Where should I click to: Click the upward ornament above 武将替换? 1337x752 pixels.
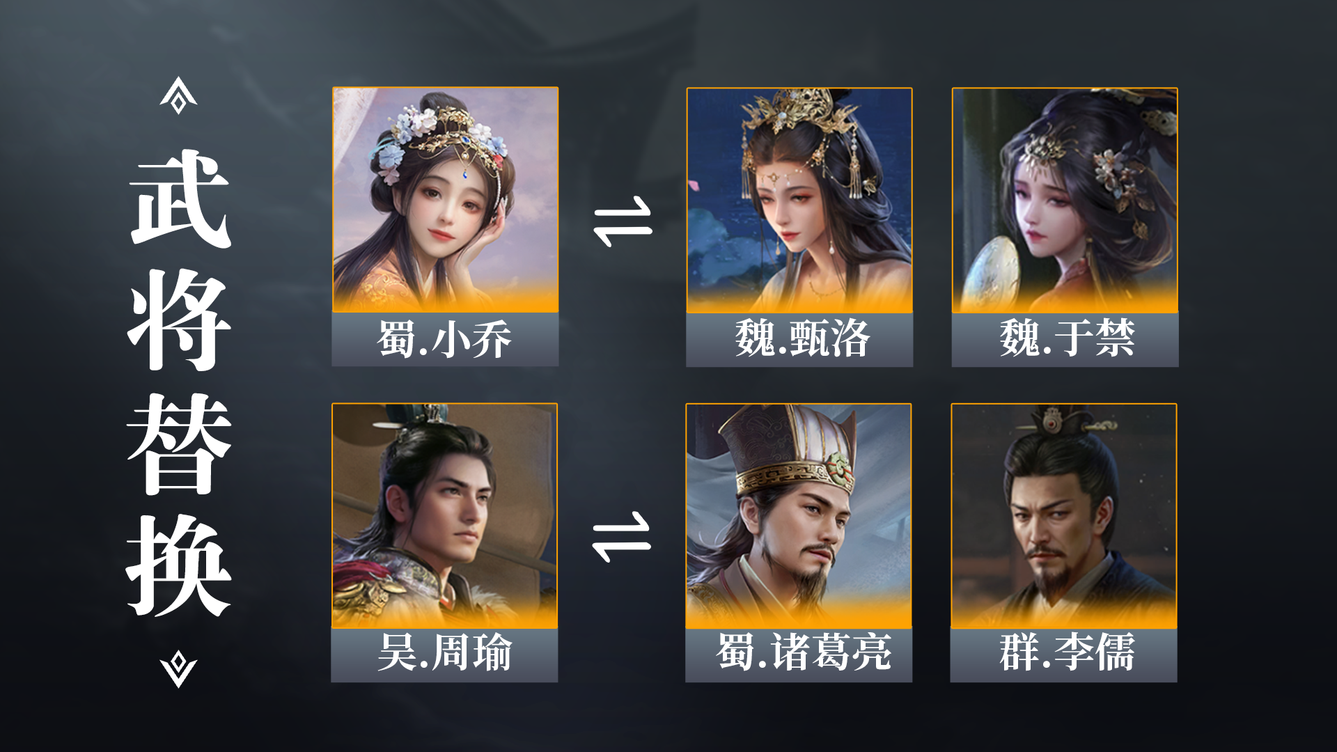click(178, 95)
